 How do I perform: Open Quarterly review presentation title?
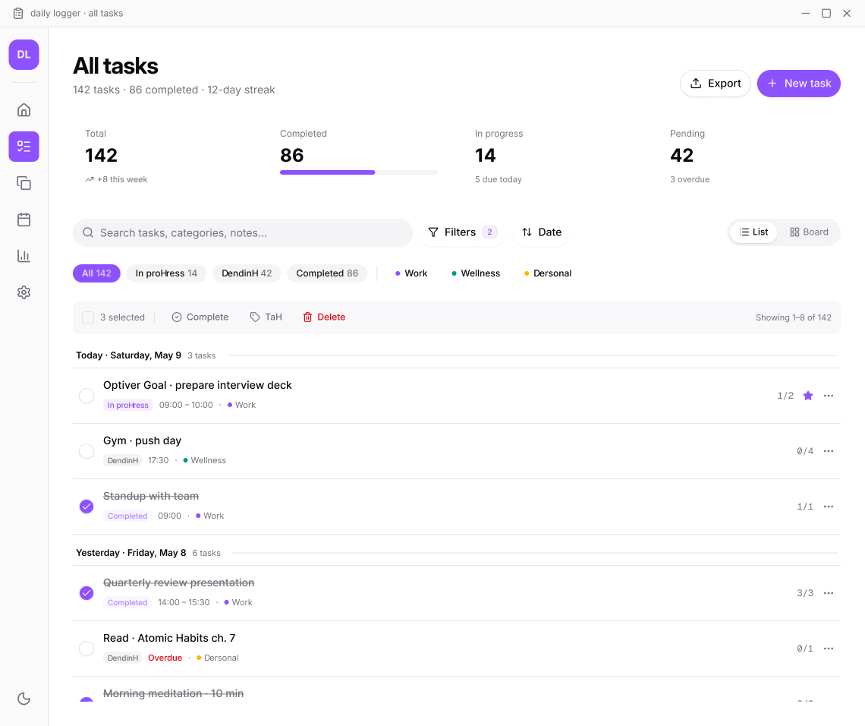coord(179,582)
